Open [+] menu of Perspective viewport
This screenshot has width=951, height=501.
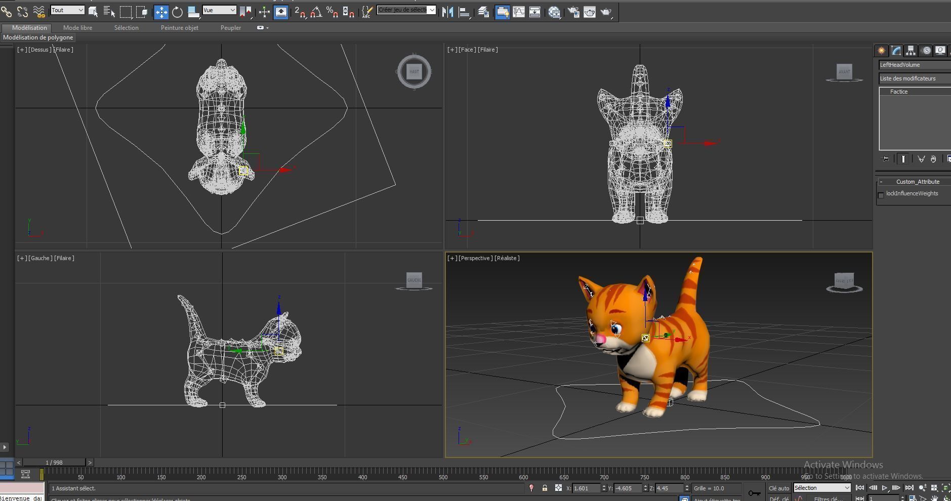pyautogui.click(x=452, y=258)
